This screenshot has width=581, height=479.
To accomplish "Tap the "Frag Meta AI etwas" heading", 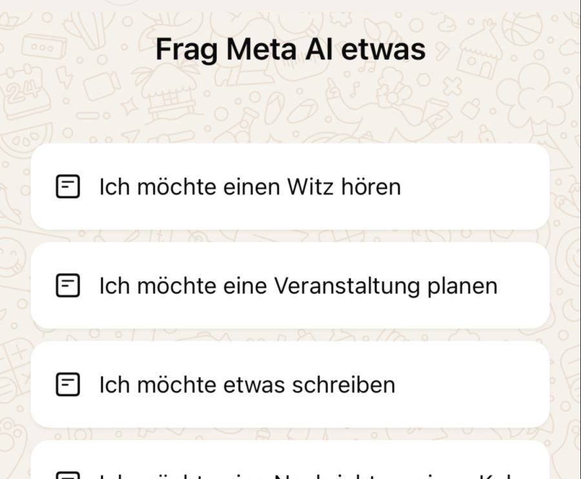I will 290,48.
